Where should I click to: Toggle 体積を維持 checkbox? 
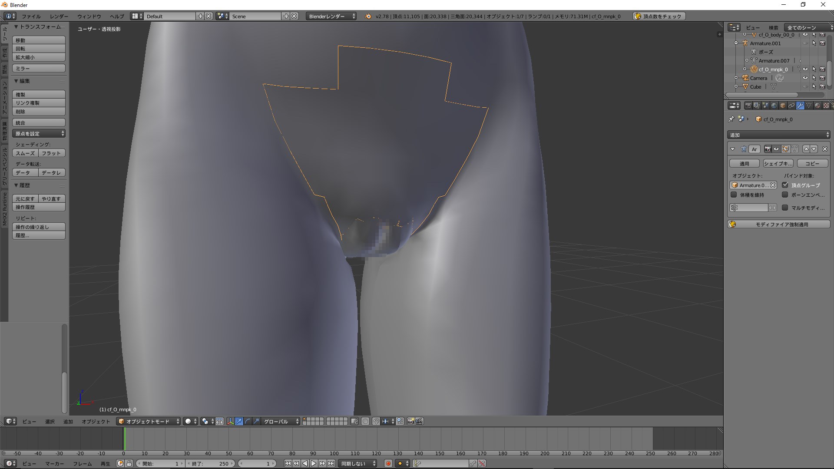735,195
